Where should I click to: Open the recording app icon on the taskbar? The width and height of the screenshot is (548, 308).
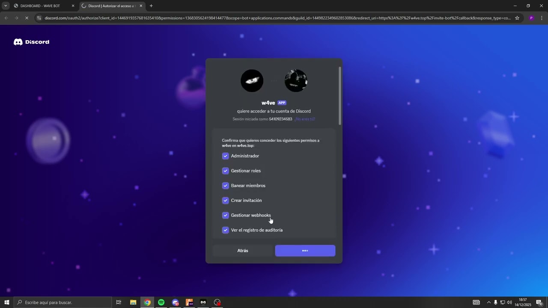tap(217, 302)
